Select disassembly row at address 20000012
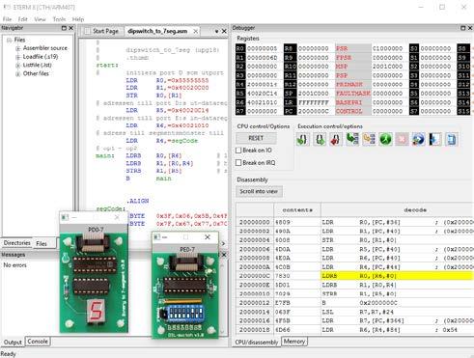Viewport: 474px width, 358px height. tap(355, 303)
